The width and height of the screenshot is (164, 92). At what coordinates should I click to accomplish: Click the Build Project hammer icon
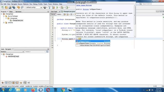pos(49,7)
